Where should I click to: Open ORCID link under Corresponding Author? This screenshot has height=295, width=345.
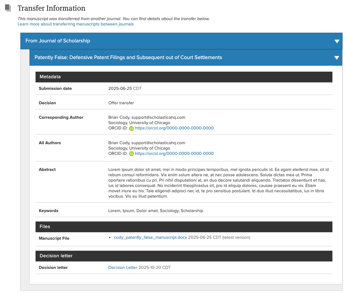(x=174, y=128)
